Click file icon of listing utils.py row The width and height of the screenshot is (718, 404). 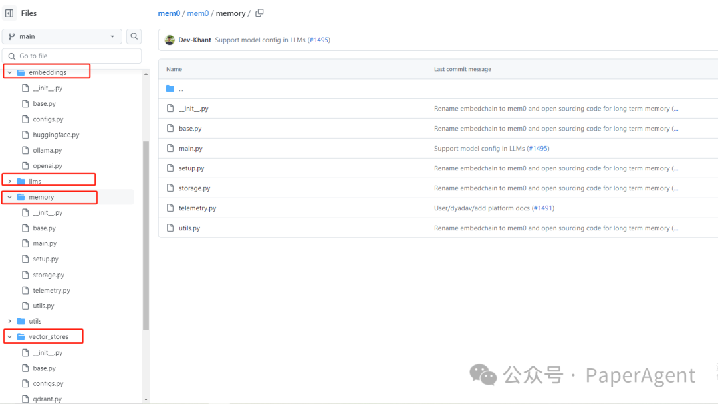(x=170, y=228)
